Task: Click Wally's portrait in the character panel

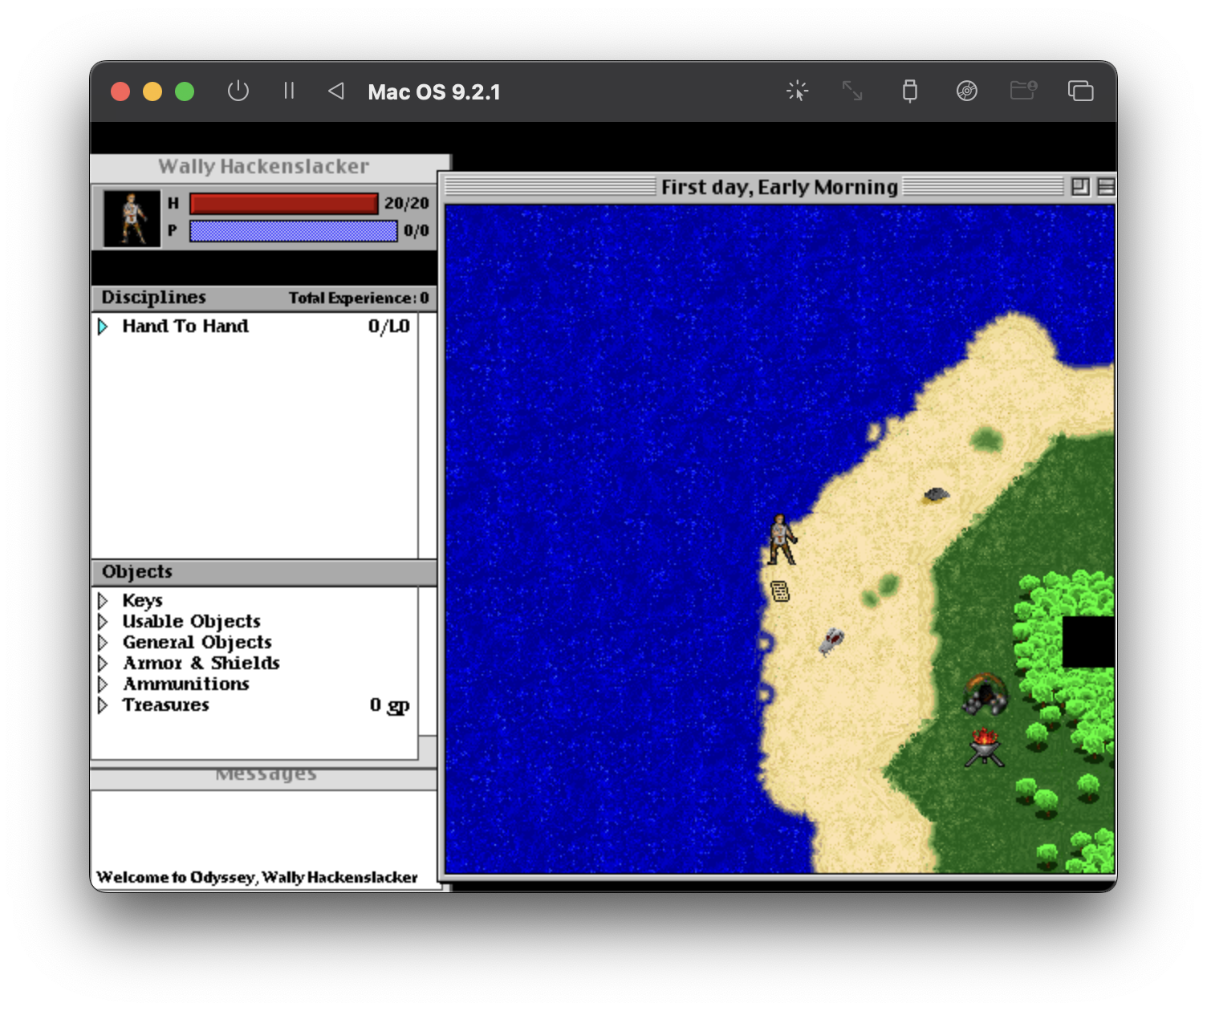Action: [x=131, y=217]
